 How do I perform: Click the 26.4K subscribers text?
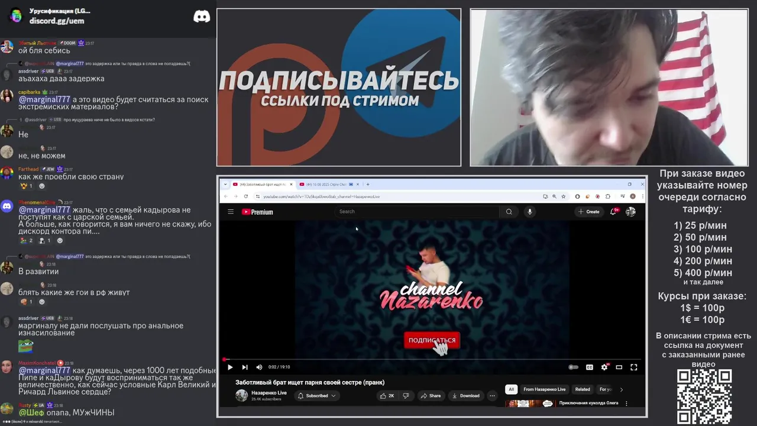266,399
